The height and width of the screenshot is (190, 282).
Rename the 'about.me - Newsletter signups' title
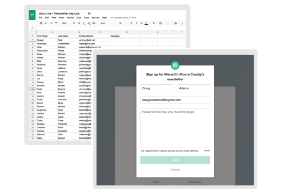point(59,13)
